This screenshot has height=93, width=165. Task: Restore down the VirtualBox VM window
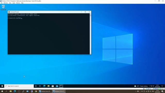tap(159, 1)
